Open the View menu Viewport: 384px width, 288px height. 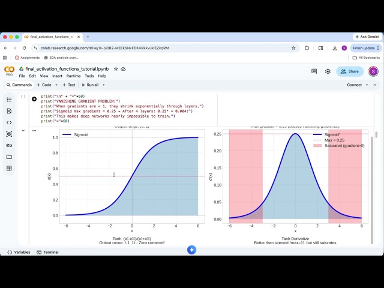point(44,76)
